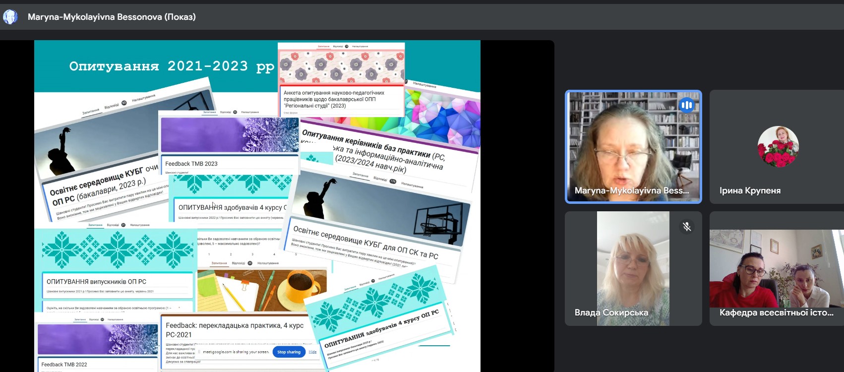Click the 'Влада Сокирська' name label
The height and width of the screenshot is (372, 844).
click(611, 312)
